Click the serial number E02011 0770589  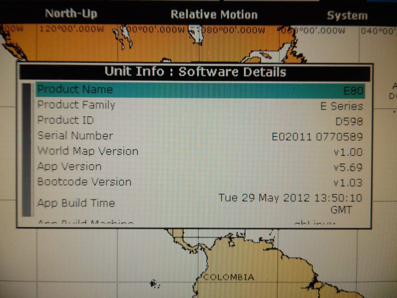[317, 137]
